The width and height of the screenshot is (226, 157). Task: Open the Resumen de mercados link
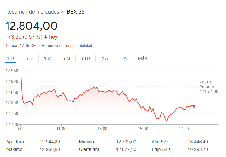[x=32, y=12]
